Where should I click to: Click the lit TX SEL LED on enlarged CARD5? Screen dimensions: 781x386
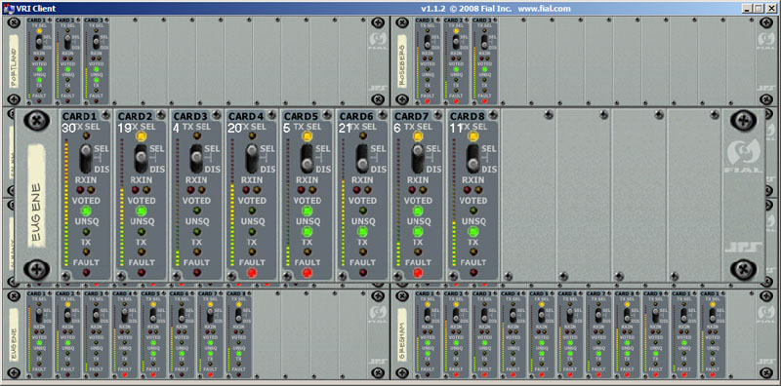(308, 135)
